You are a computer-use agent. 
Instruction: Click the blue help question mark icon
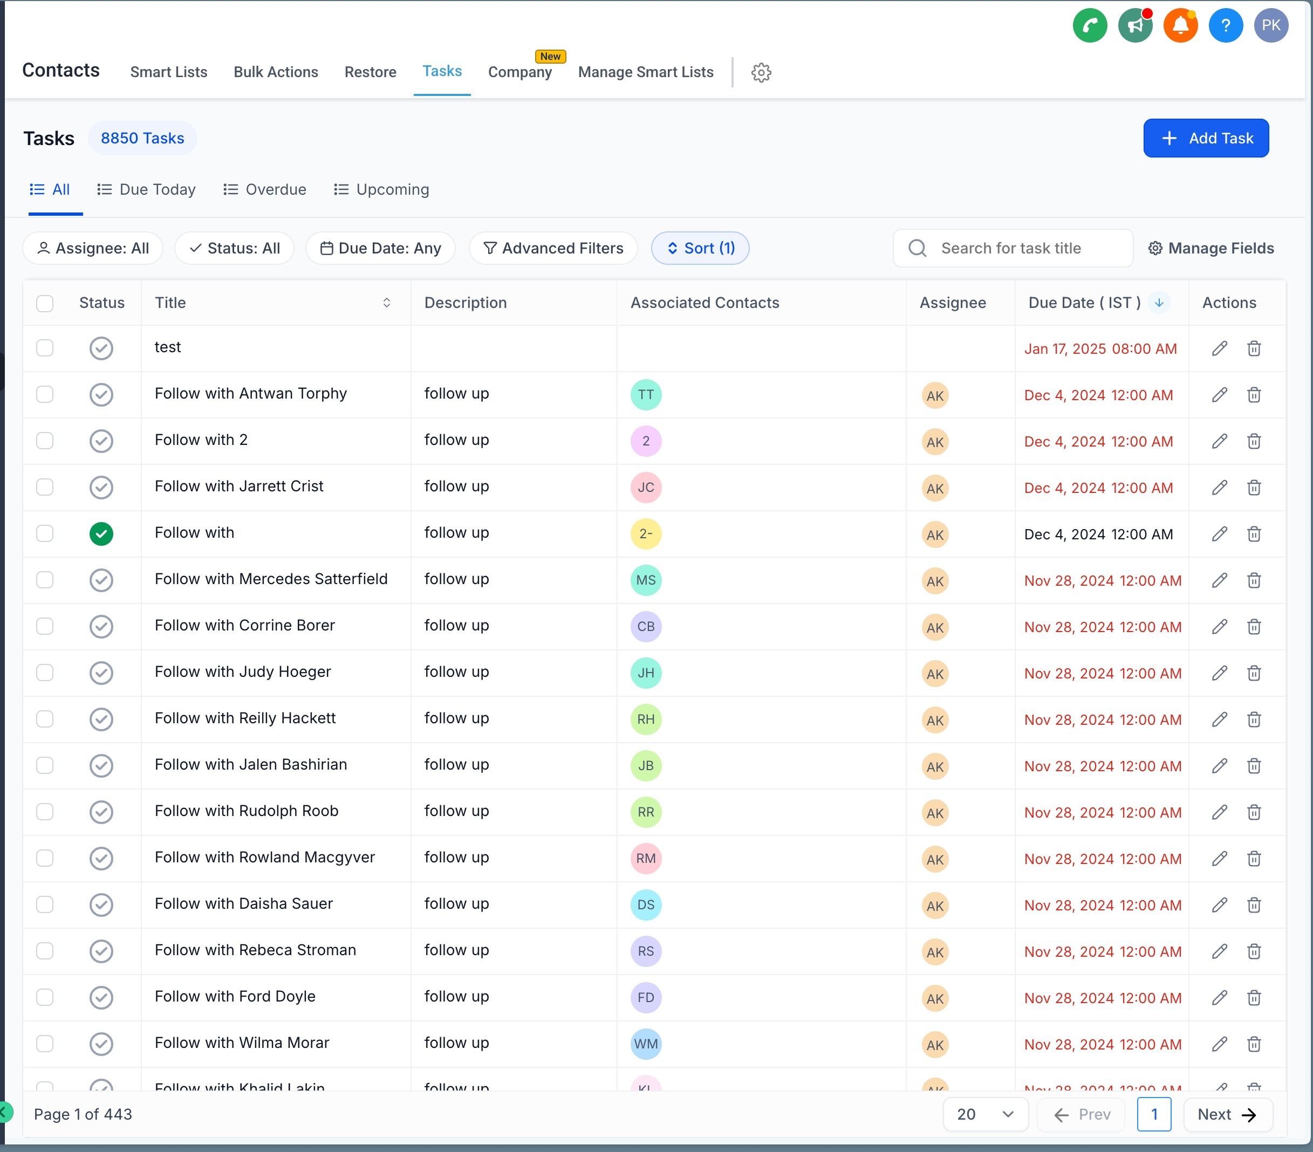click(1225, 26)
